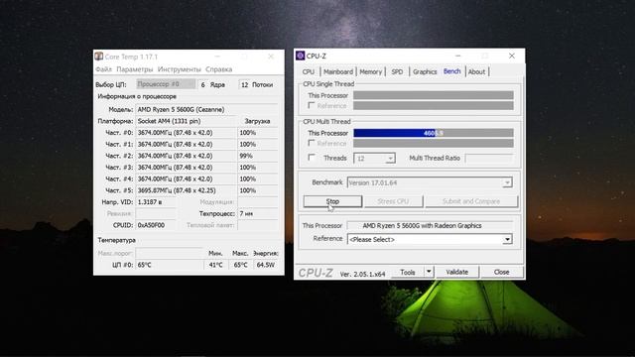Click Submit and Compare button
635x357 pixels.
click(x=471, y=201)
